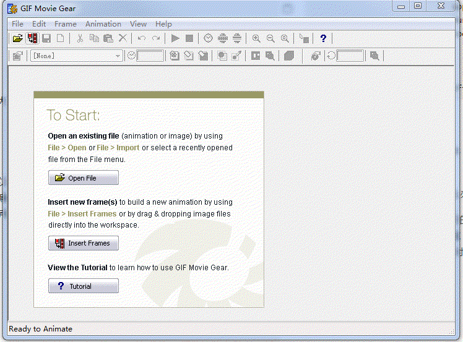The height and width of the screenshot is (342, 463).
Task: Click the Zoom Out magnifier icon
Action: pyautogui.click(x=270, y=38)
